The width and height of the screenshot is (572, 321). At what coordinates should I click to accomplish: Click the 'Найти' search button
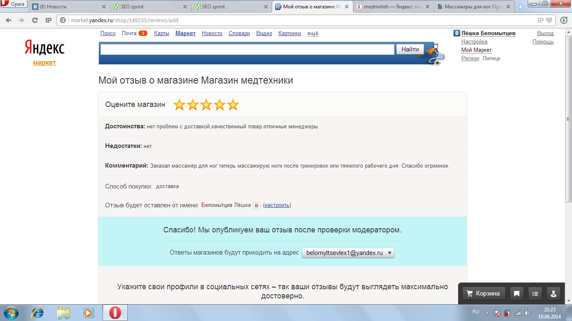pyautogui.click(x=410, y=49)
